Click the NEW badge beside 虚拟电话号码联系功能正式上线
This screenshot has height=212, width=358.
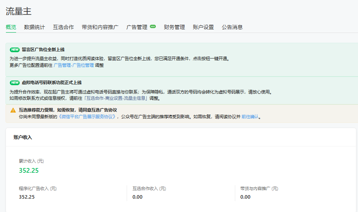point(15,83)
